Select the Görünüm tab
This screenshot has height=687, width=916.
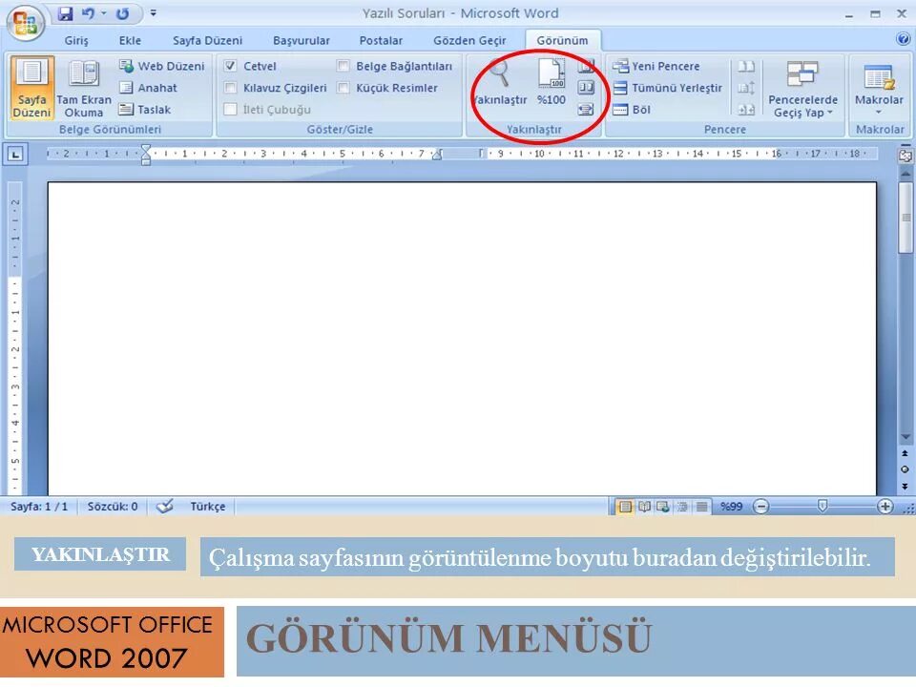coord(563,40)
